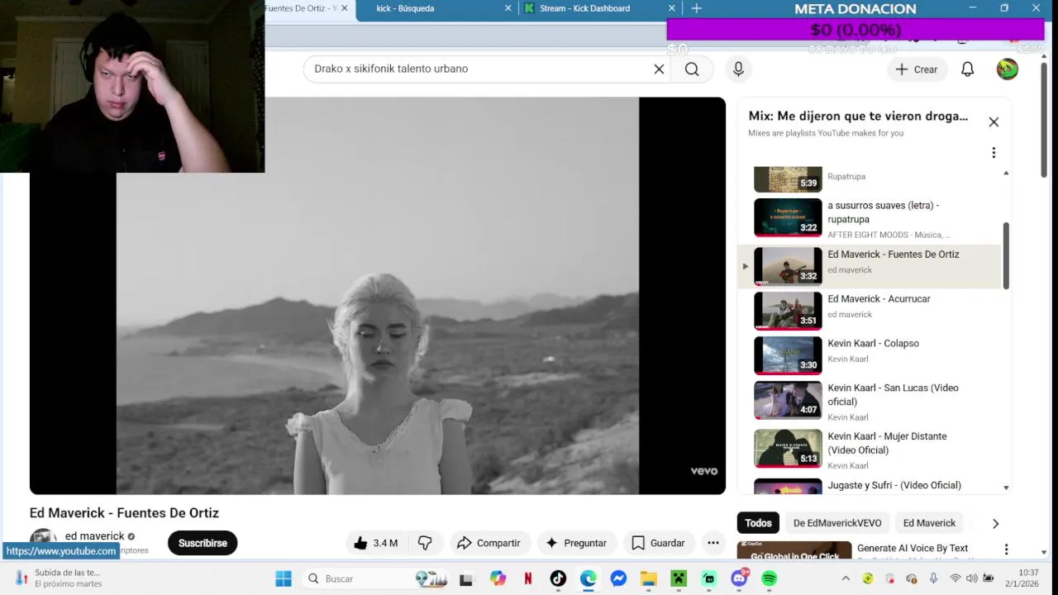This screenshot has width=1058, height=595.
Task: Open options for 'Generate AI Voice By Text' ad
Action: click(1006, 550)
